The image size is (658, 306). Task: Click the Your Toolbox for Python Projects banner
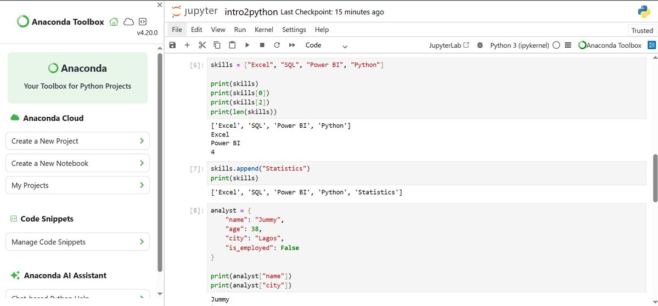coord(77,78)
